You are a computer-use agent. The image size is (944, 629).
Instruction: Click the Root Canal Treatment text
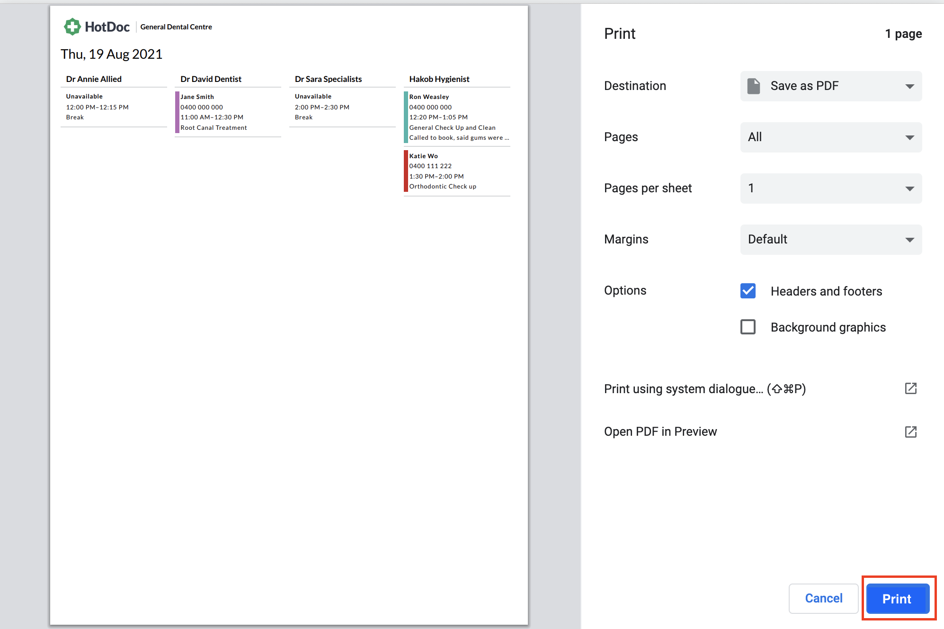[214, 127]
